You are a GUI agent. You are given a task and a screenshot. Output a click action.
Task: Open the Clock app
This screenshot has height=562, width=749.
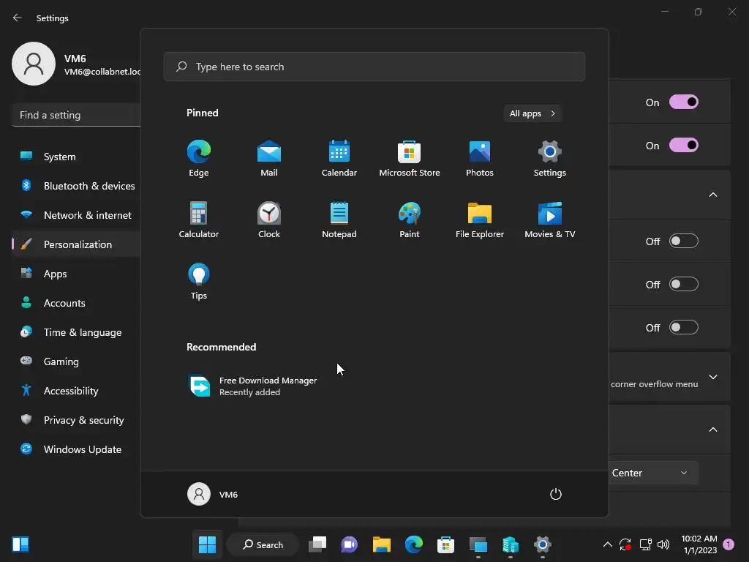tap(269, 220)
